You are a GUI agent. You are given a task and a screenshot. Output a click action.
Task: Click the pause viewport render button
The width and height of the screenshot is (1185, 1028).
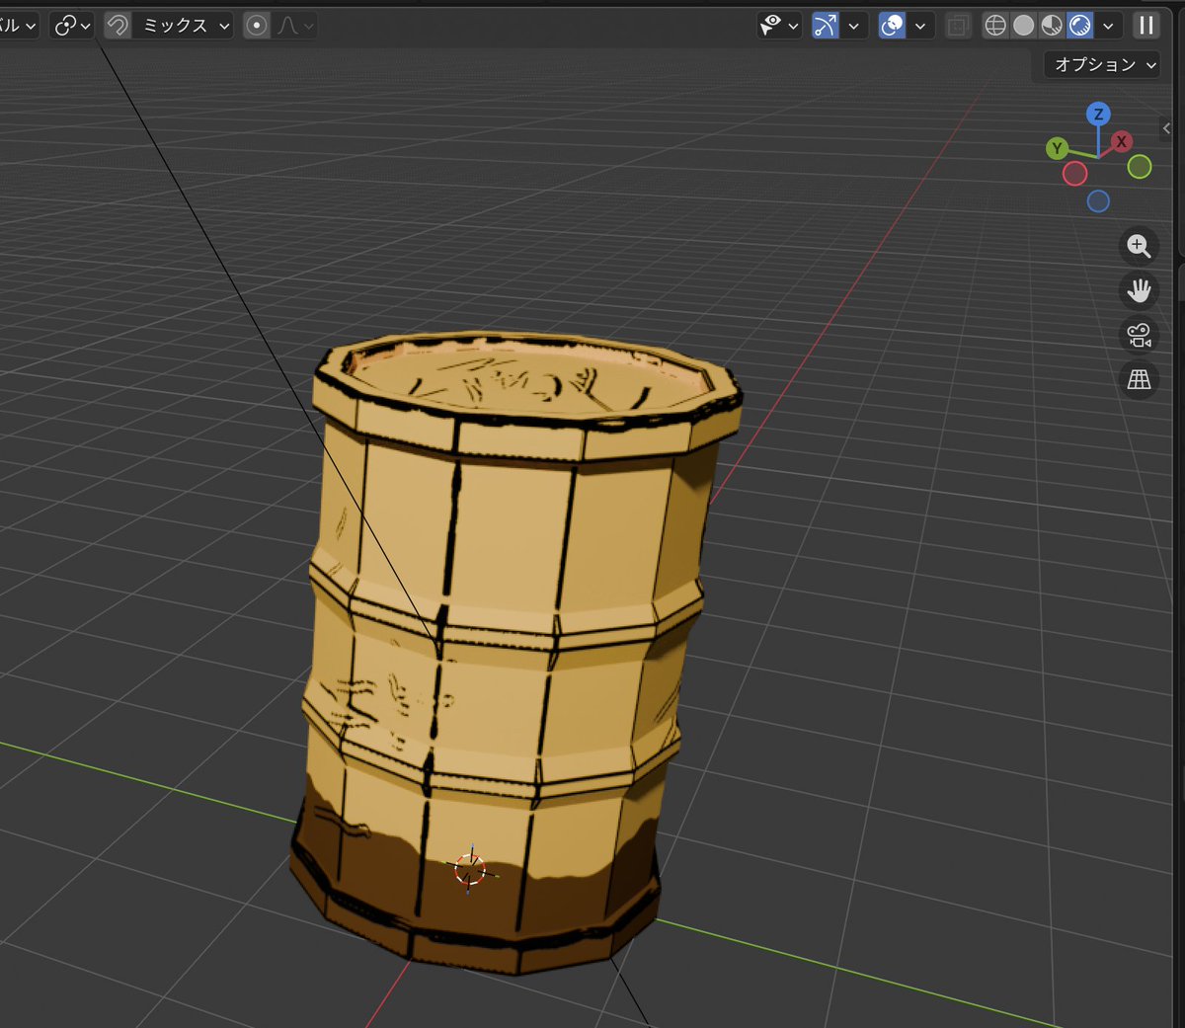coord(1146,26)
